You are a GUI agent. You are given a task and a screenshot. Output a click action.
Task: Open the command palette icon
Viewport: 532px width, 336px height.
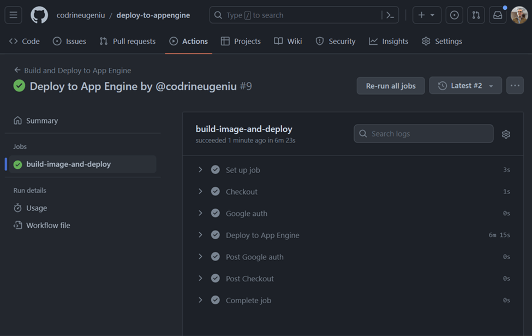click(x=390, y=15)
